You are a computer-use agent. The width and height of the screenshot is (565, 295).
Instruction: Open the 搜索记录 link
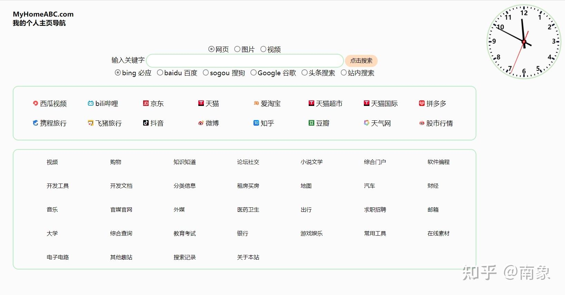click(x=185, y=257)
